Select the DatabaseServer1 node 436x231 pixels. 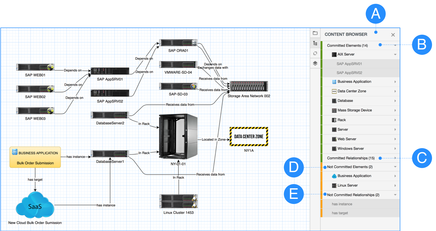tap(110, 153)
